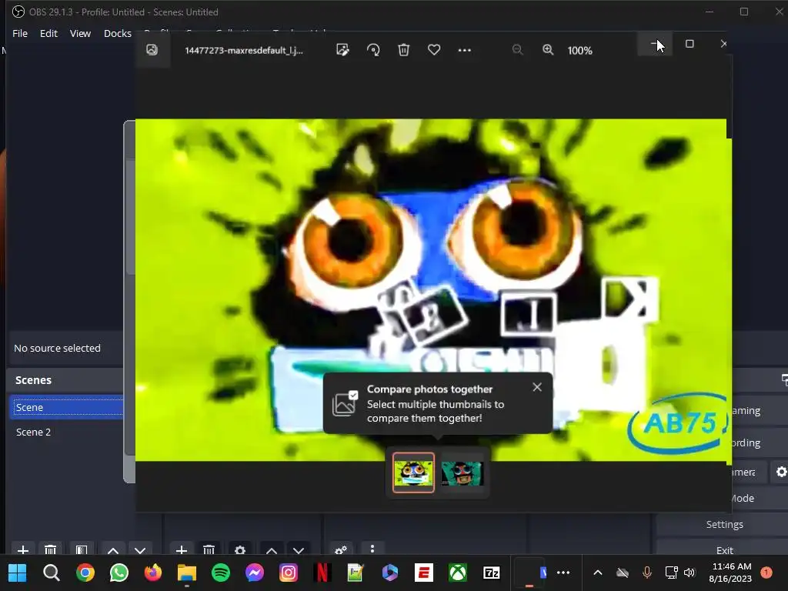Screen dimensions: 788x591
Task: Open the OBS Edit menu
Action: 48,33
